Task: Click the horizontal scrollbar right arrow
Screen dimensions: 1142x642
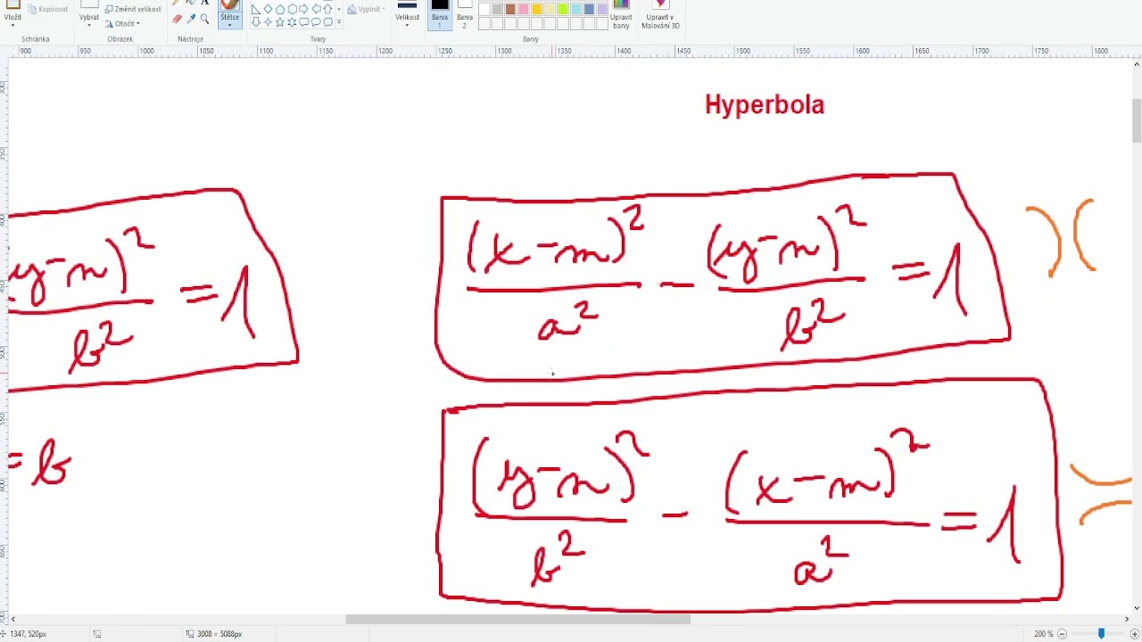Action: [x=1126, y=619]
